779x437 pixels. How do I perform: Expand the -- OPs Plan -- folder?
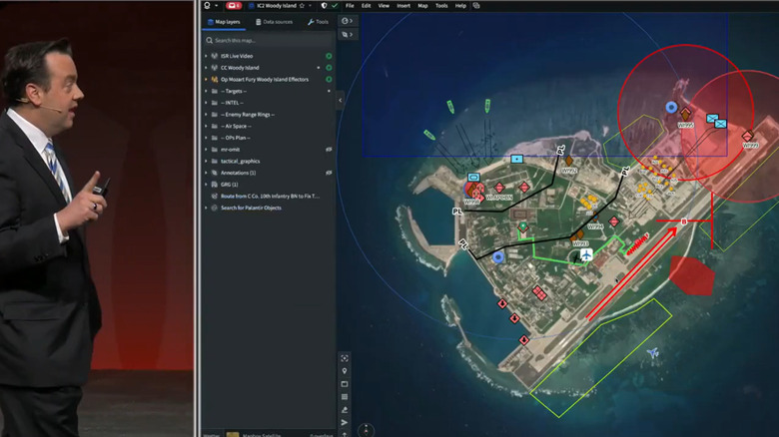[206, 138]
